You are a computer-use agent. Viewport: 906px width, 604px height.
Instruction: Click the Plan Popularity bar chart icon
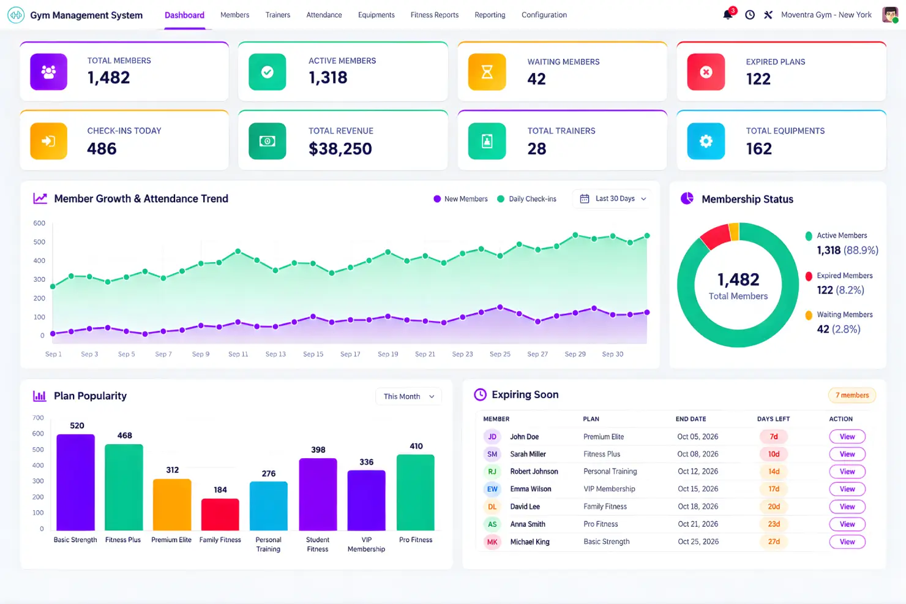pos(40,396)
